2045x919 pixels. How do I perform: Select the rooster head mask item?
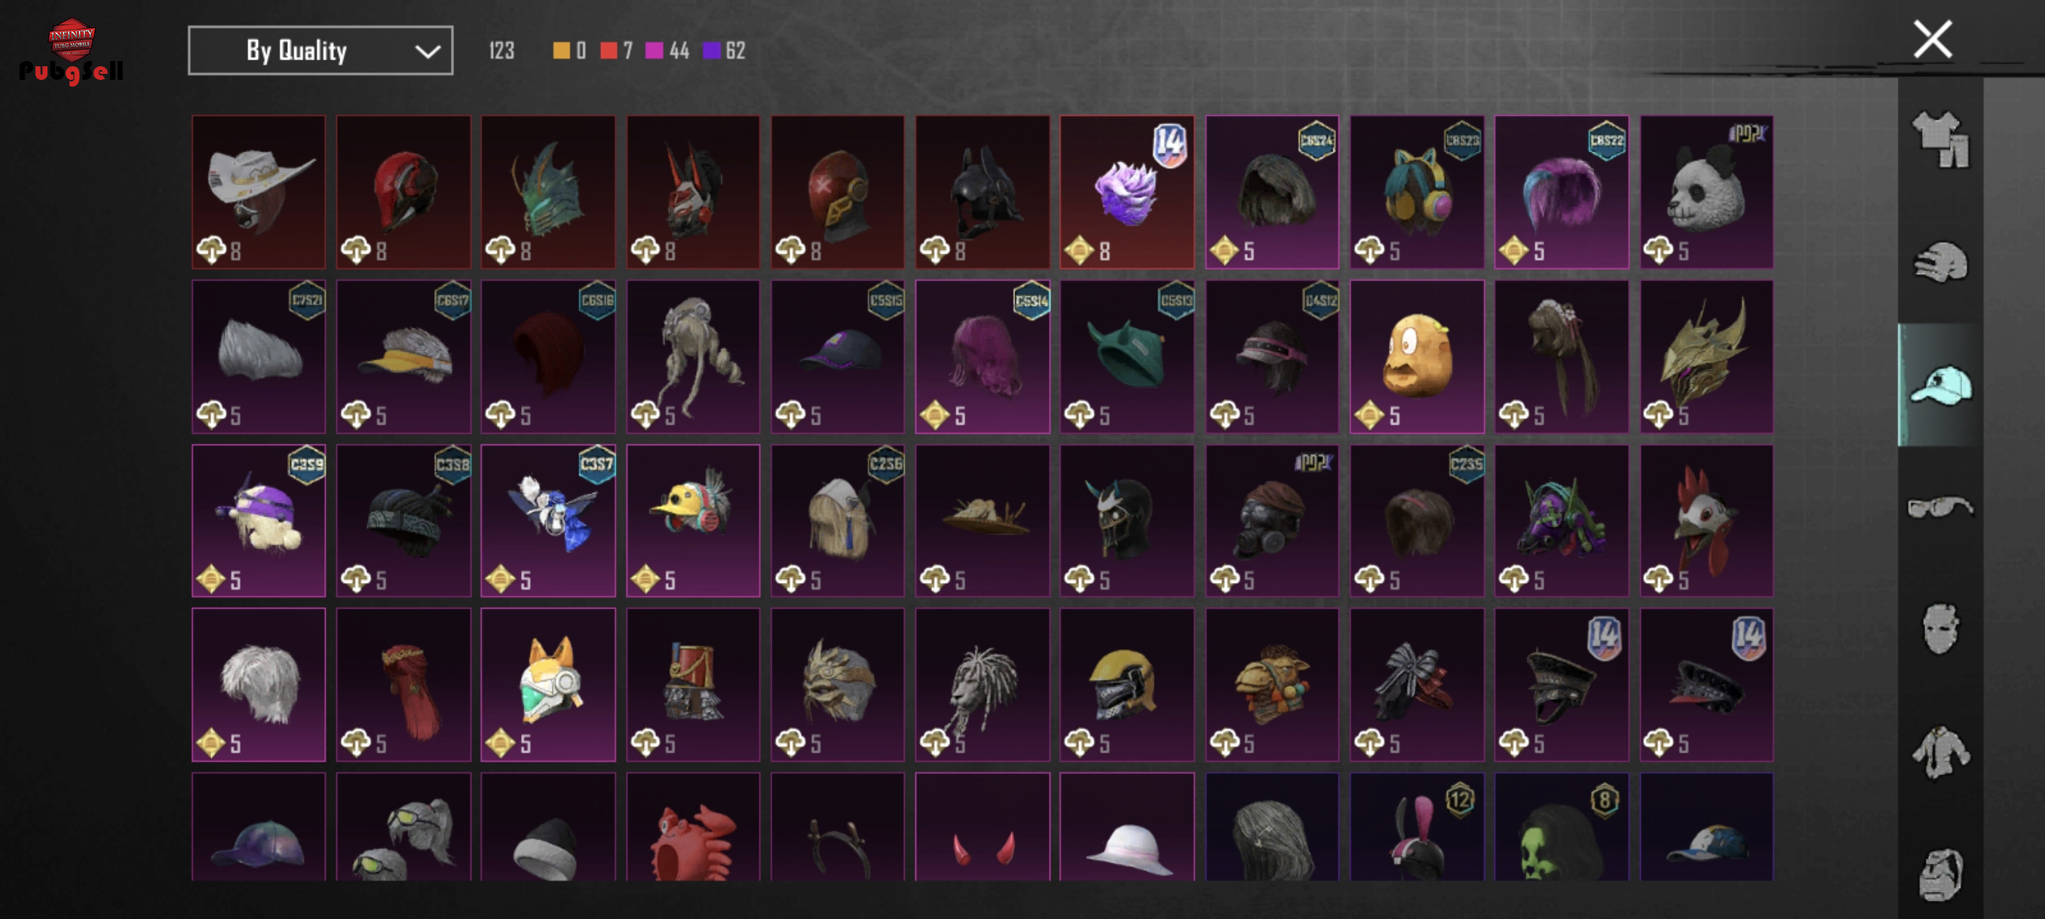coord(1707,521)
